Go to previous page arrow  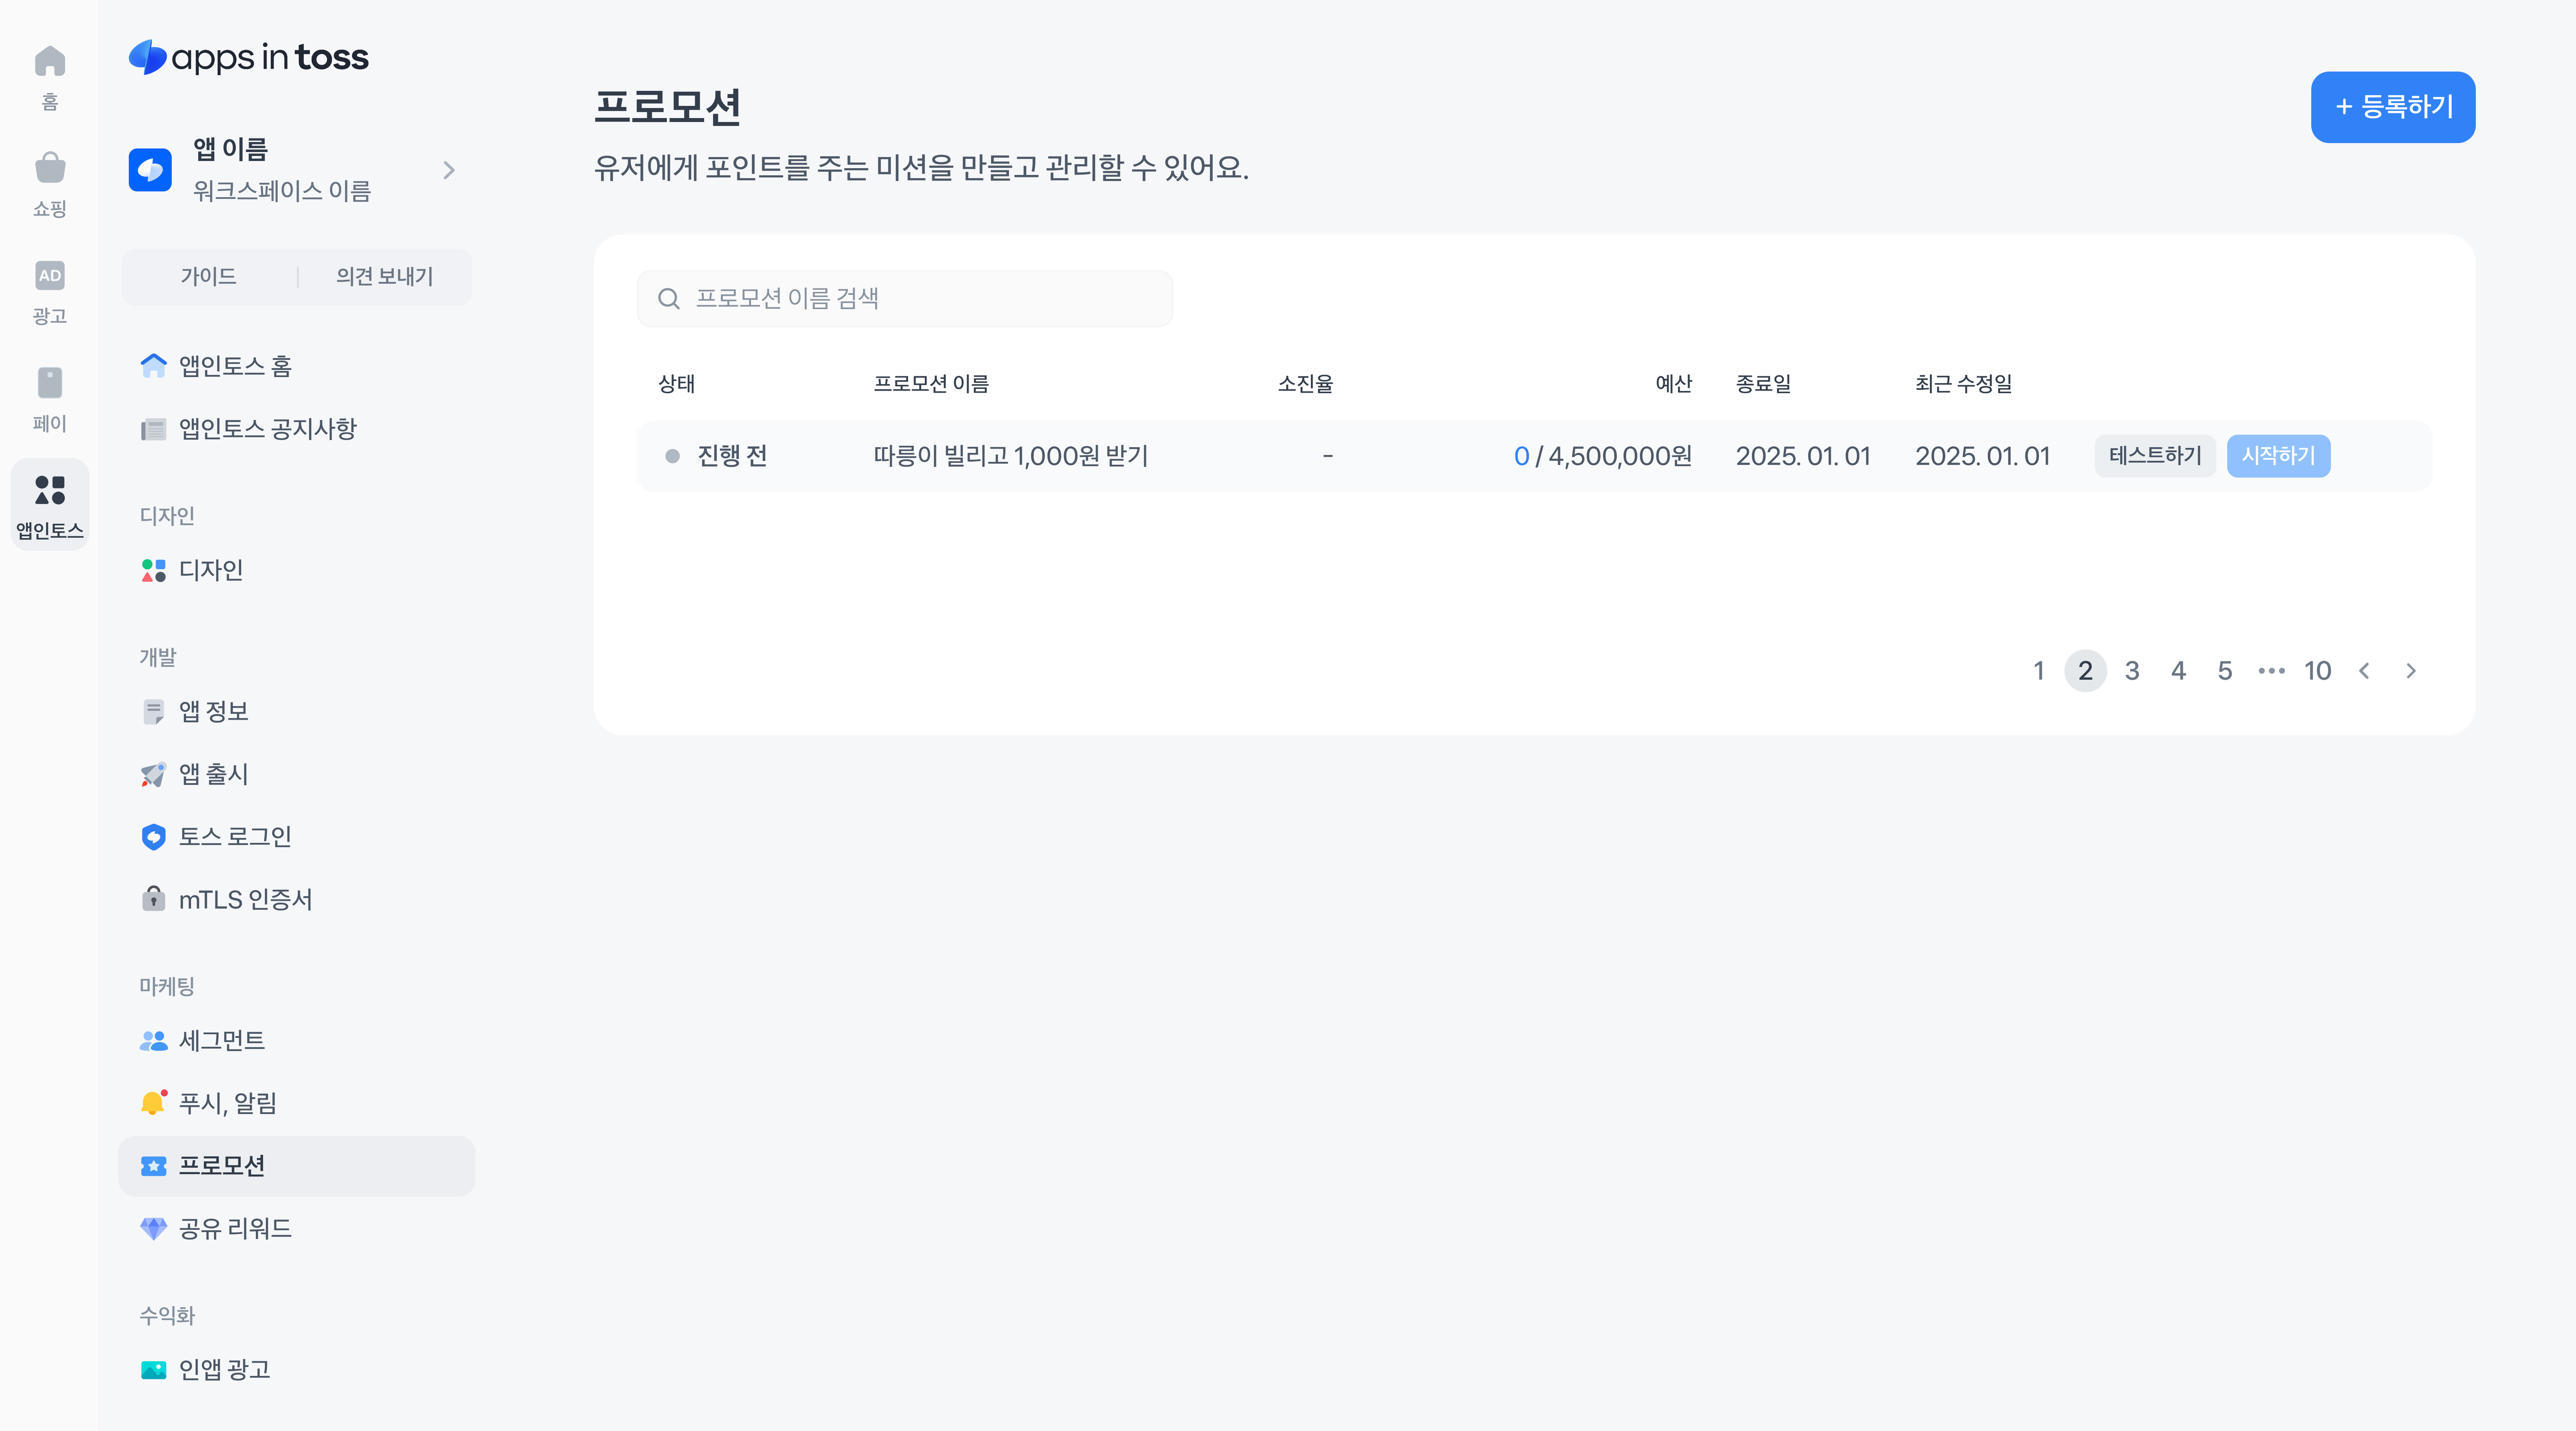pyautogui.click(x=2364, y=671)
